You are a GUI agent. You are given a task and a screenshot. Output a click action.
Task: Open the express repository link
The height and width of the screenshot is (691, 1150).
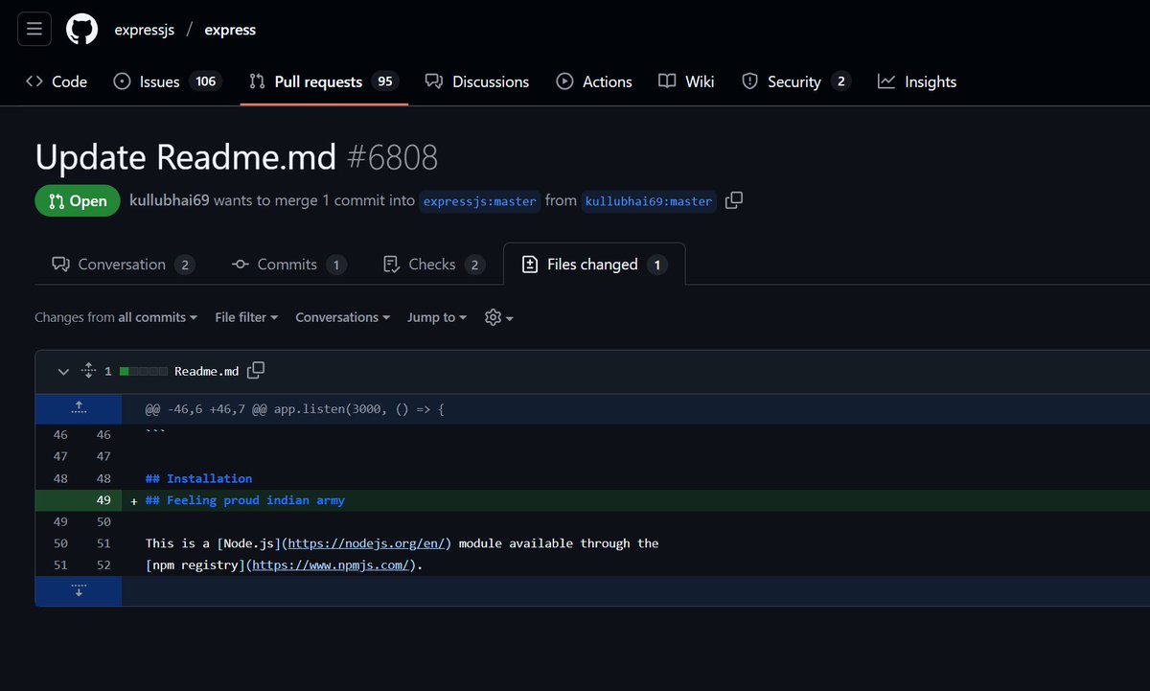(x=230, y=30)
